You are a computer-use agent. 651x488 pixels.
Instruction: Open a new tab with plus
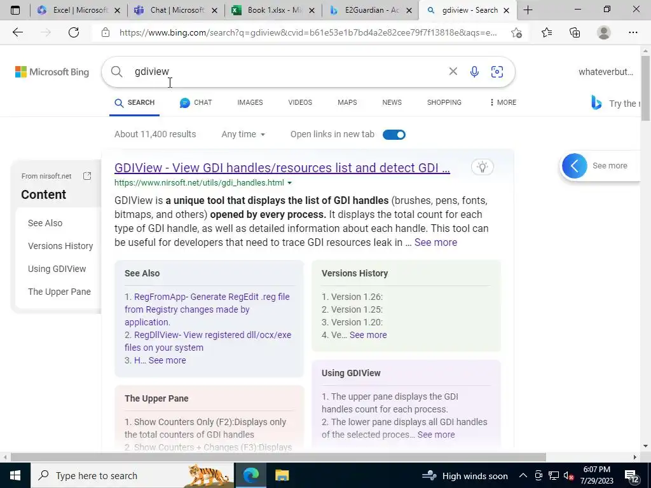pos(528,10)
